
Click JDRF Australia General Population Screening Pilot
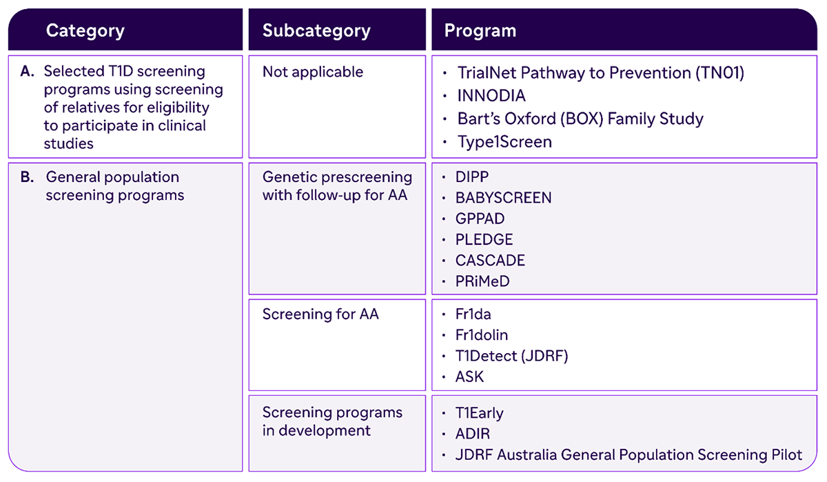coord(629,455)
